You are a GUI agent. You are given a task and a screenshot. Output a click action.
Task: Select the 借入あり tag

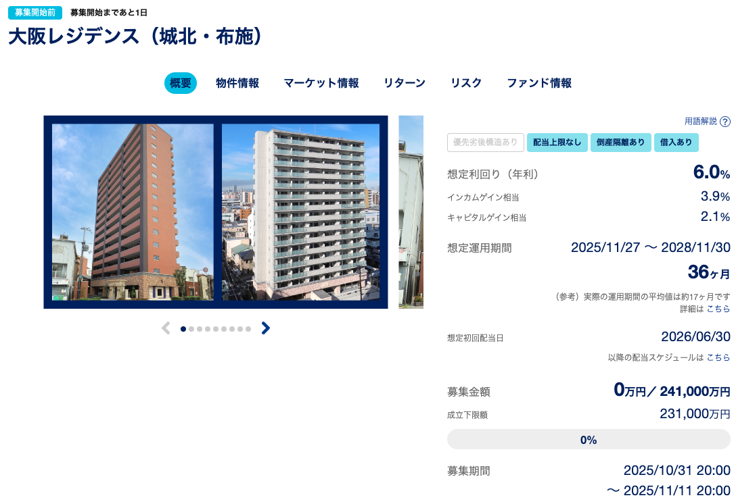coord(676,143)
